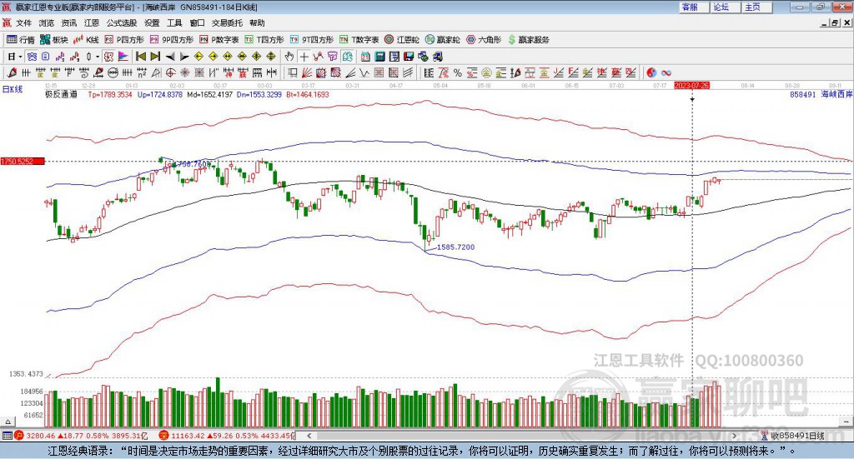Screen dimensions: 854x459
Task: Select the hand pan tool
Action: 289,57
